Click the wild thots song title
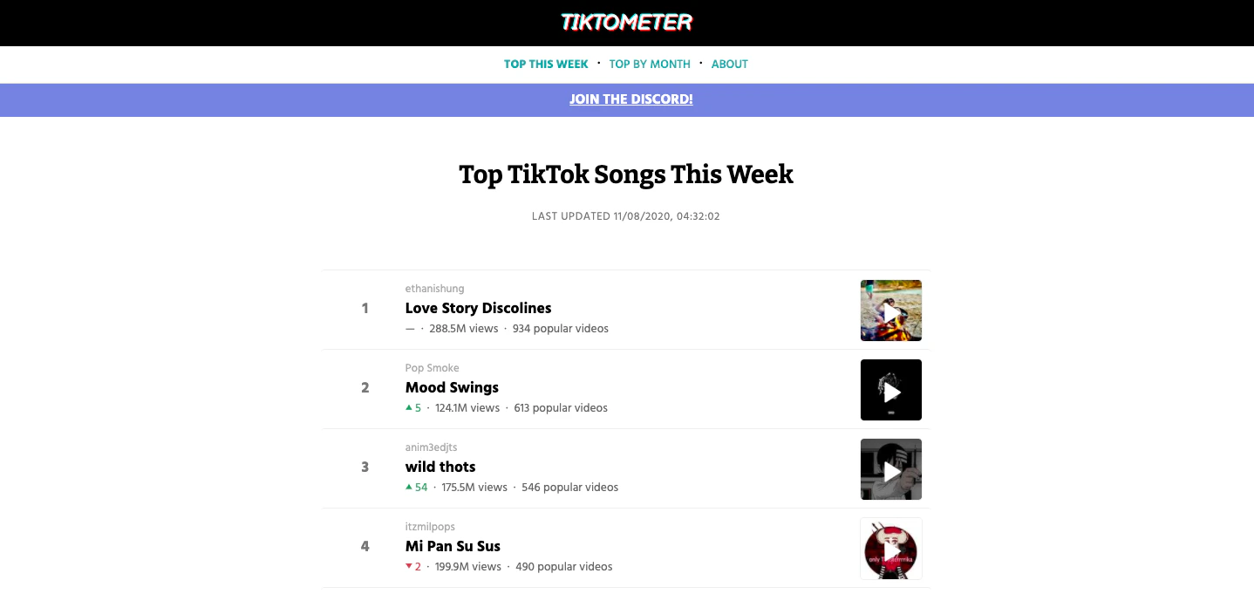Viewport: 1254px width, 594px height. (440, 468)
